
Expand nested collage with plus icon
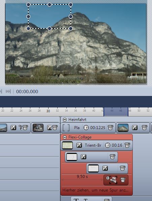[108, 178]
